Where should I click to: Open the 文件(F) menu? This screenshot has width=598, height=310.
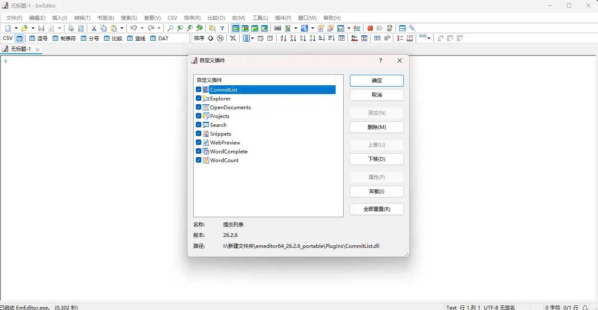[14, 18]
